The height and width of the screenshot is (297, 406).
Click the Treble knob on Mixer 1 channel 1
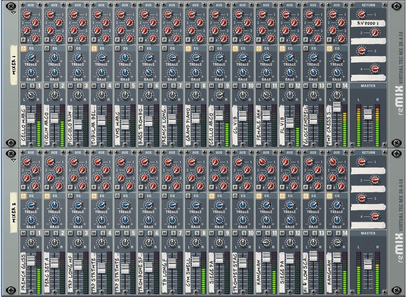pos(31,57)
